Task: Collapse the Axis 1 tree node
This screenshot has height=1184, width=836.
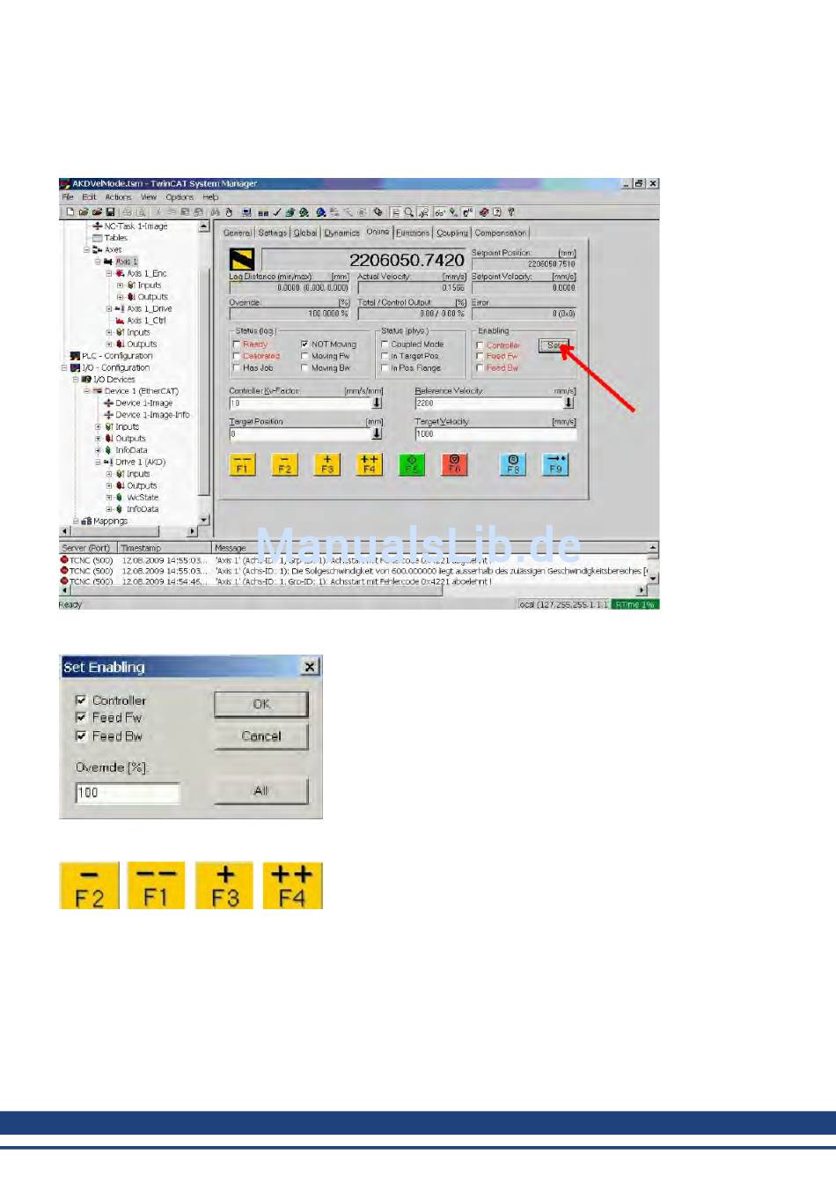Action: tap(99, 262)
